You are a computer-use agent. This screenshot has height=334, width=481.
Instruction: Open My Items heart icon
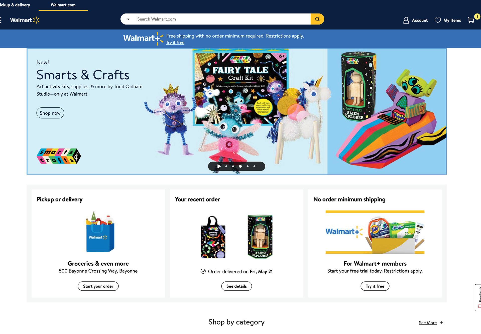click(x=438, y=20)
